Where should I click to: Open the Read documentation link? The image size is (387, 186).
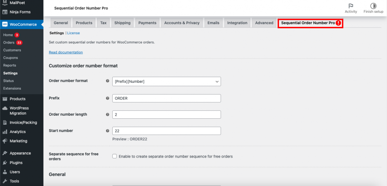pyautogui.click(x=66, y=52)
